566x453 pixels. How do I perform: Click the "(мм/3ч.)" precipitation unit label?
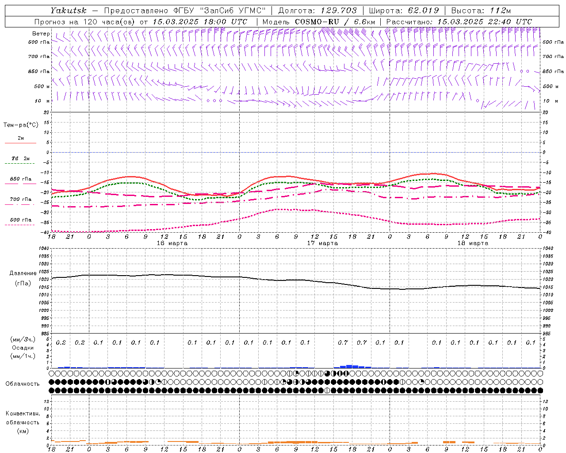[24, 339]
